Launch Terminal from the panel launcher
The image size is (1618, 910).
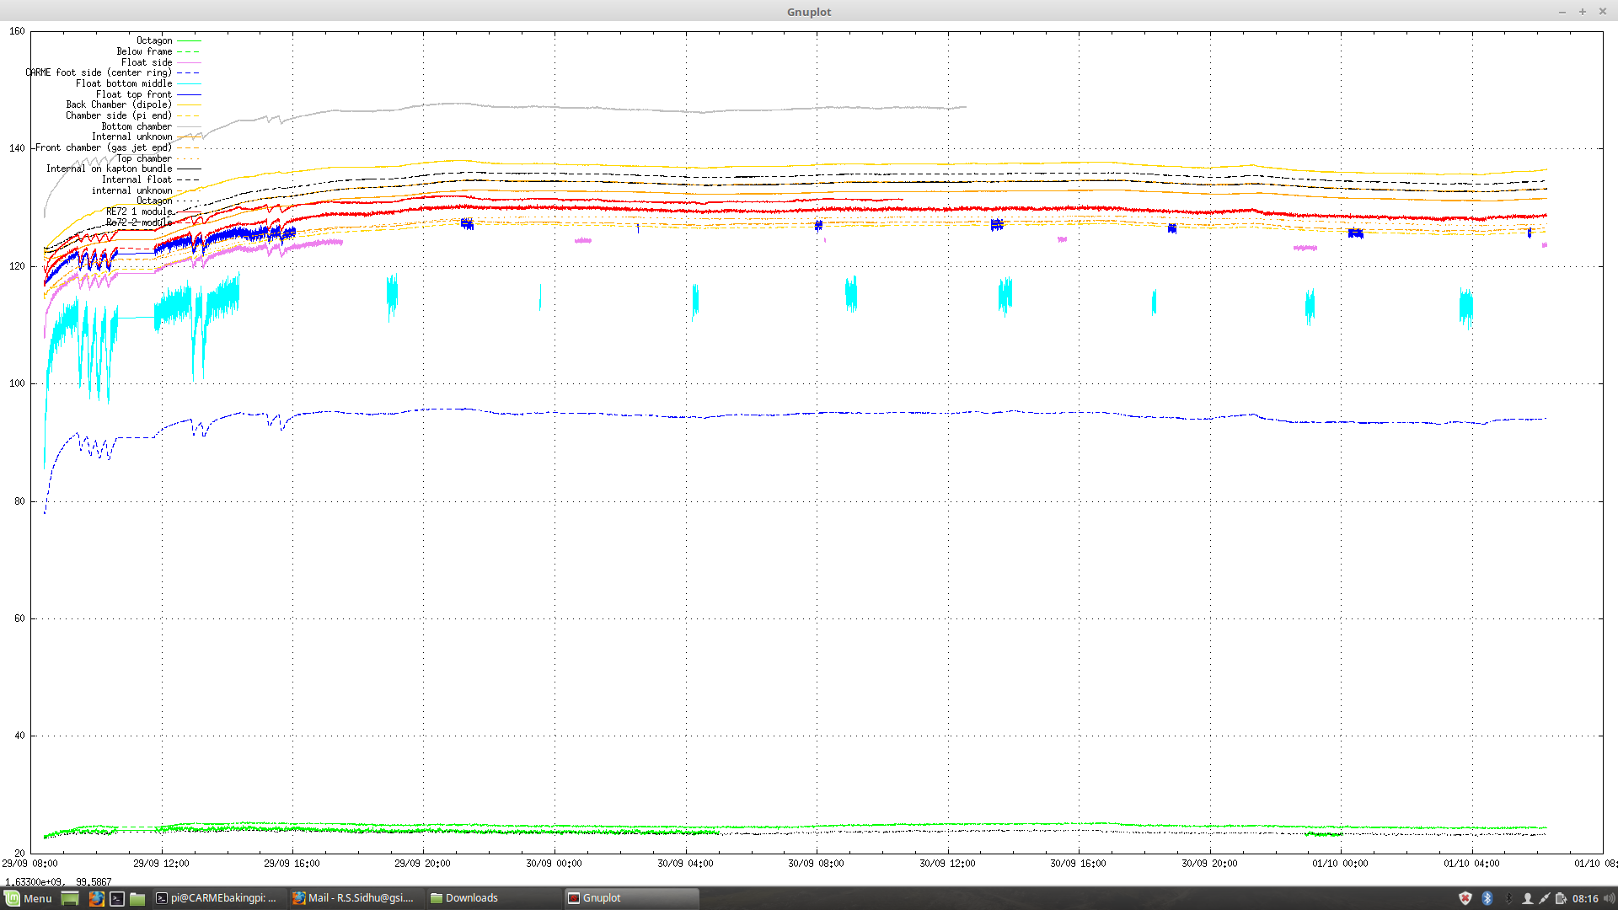pos(117,898)
